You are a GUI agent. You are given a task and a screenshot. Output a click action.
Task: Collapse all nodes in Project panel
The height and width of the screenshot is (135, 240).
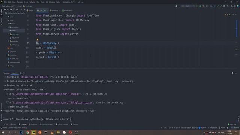click(17, 9)
